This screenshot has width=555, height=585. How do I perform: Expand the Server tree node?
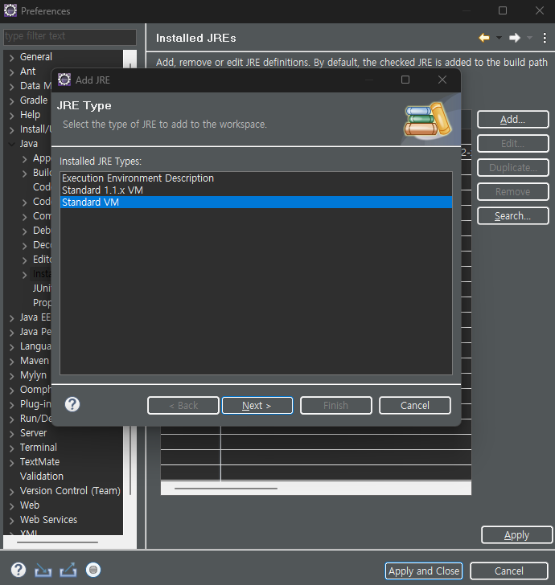pyautogui.click(x=12, y=434)
